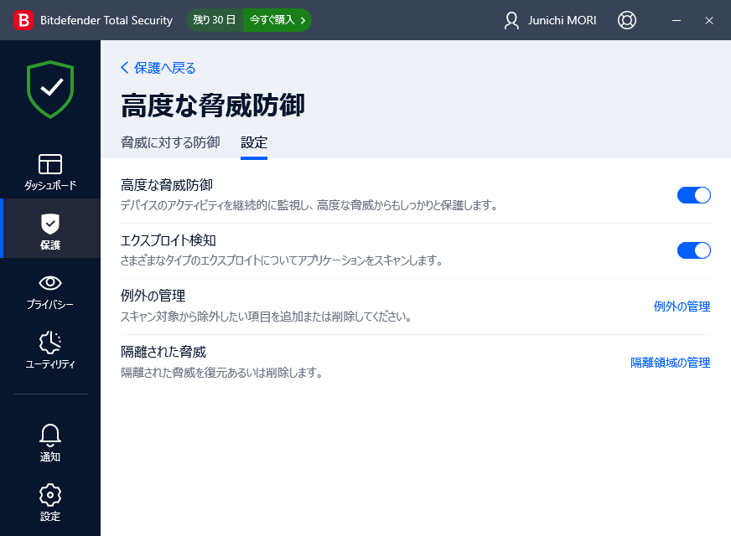Click the Bitdefender red B logo
The height and width of the screenshot is (536, 731).
coord(23,20)
